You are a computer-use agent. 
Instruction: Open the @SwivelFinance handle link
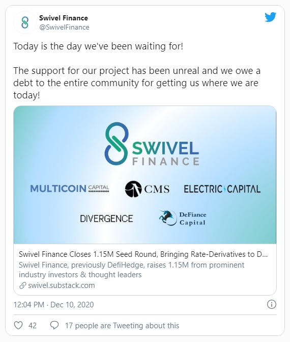[x=64, y=27]
